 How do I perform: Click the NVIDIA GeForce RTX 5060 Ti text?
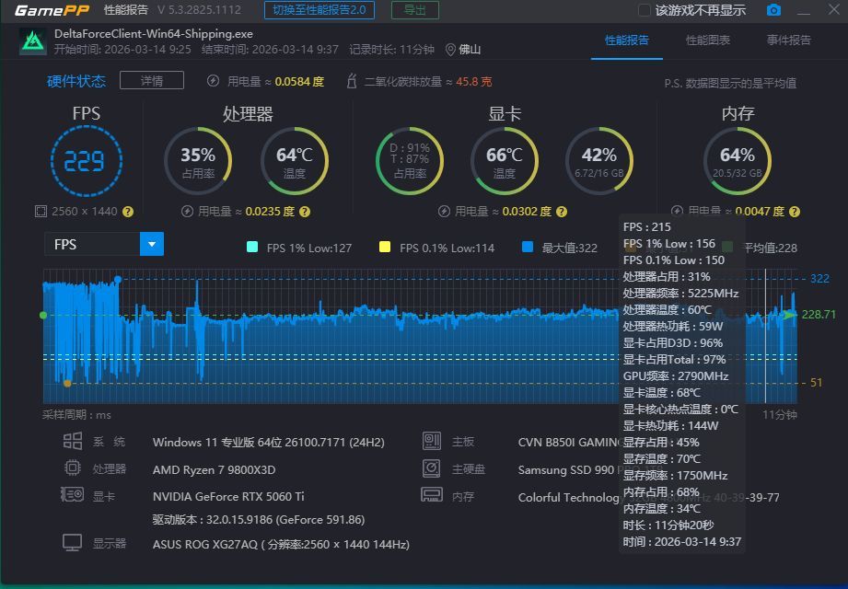228,496
